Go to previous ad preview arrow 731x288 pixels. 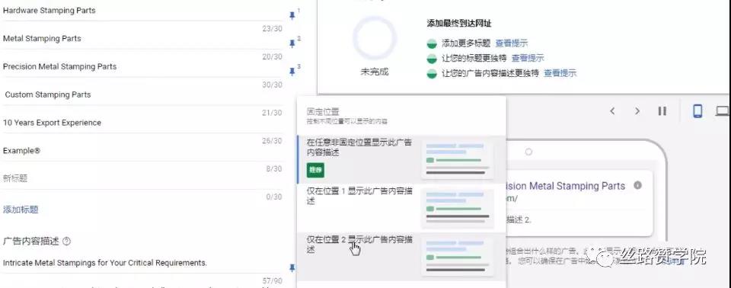[612, 111]
